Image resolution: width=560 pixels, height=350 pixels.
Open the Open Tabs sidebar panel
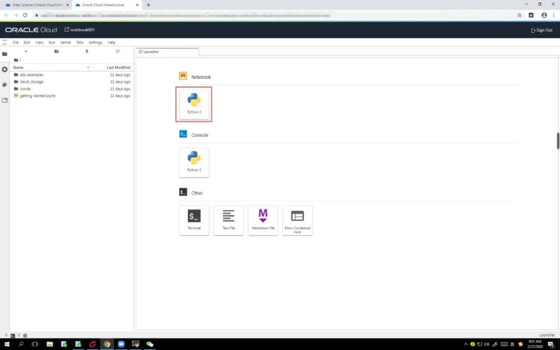pyautogui.click(x=5, y=101)
